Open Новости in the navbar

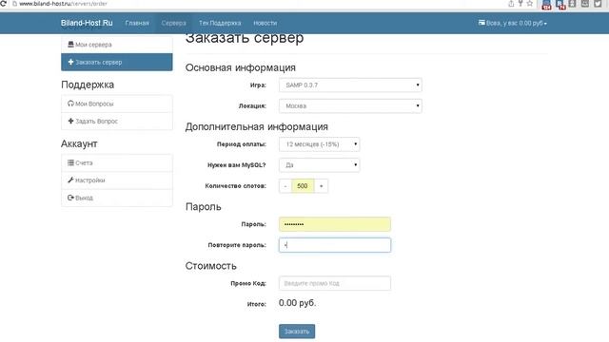click(265, 23)
